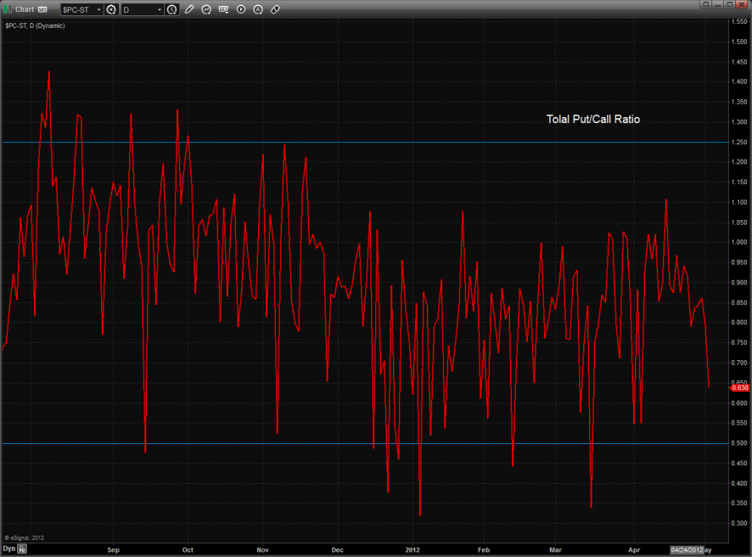Click the circular play icon

point(241,9)
